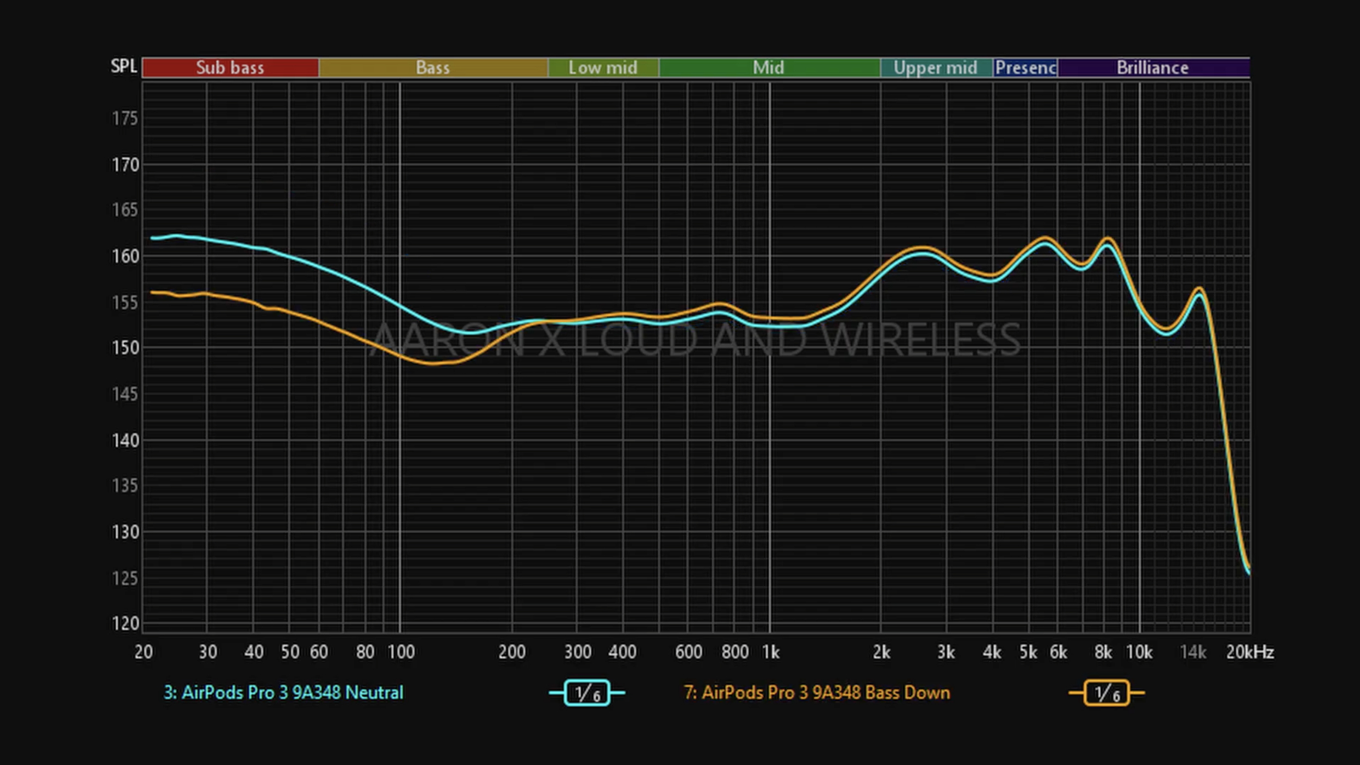This screenshot has width=1360, height=765.
Task: Click the 160 dB axis value
Action: [125, 256]
